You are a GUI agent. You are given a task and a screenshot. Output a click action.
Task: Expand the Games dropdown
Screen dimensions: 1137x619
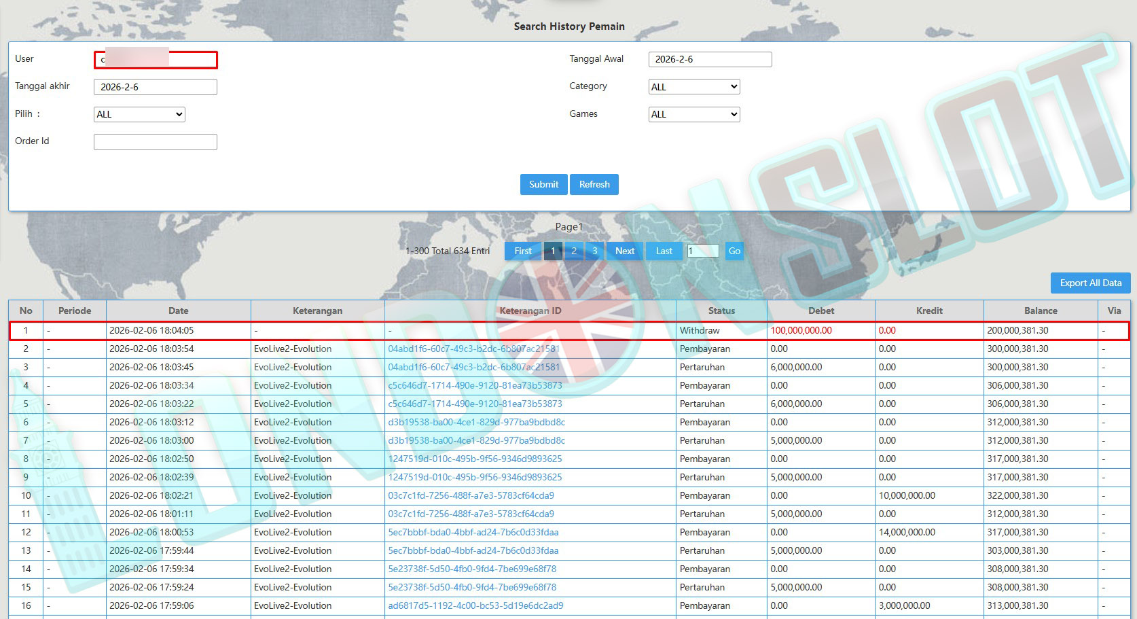coord(693,114)
